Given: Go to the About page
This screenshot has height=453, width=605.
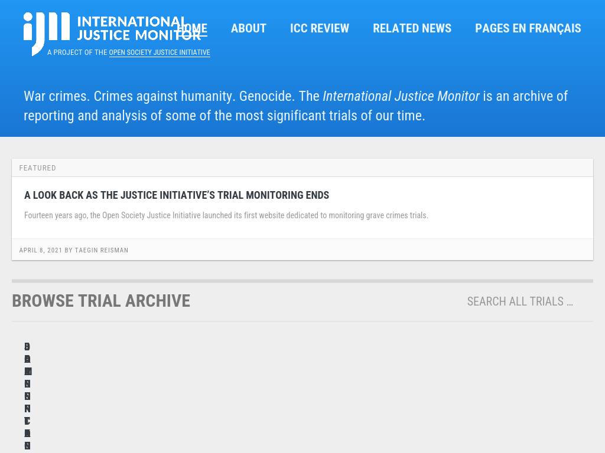Looking at the screenshot, I should click(x=249, y=28).
